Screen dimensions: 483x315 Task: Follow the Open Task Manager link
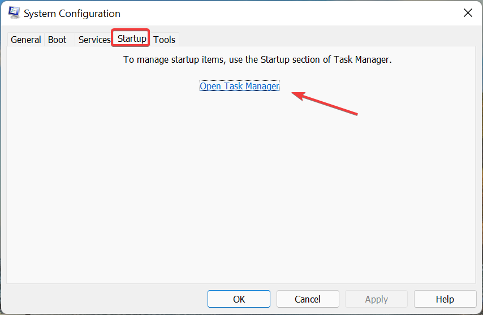point(239,86)
